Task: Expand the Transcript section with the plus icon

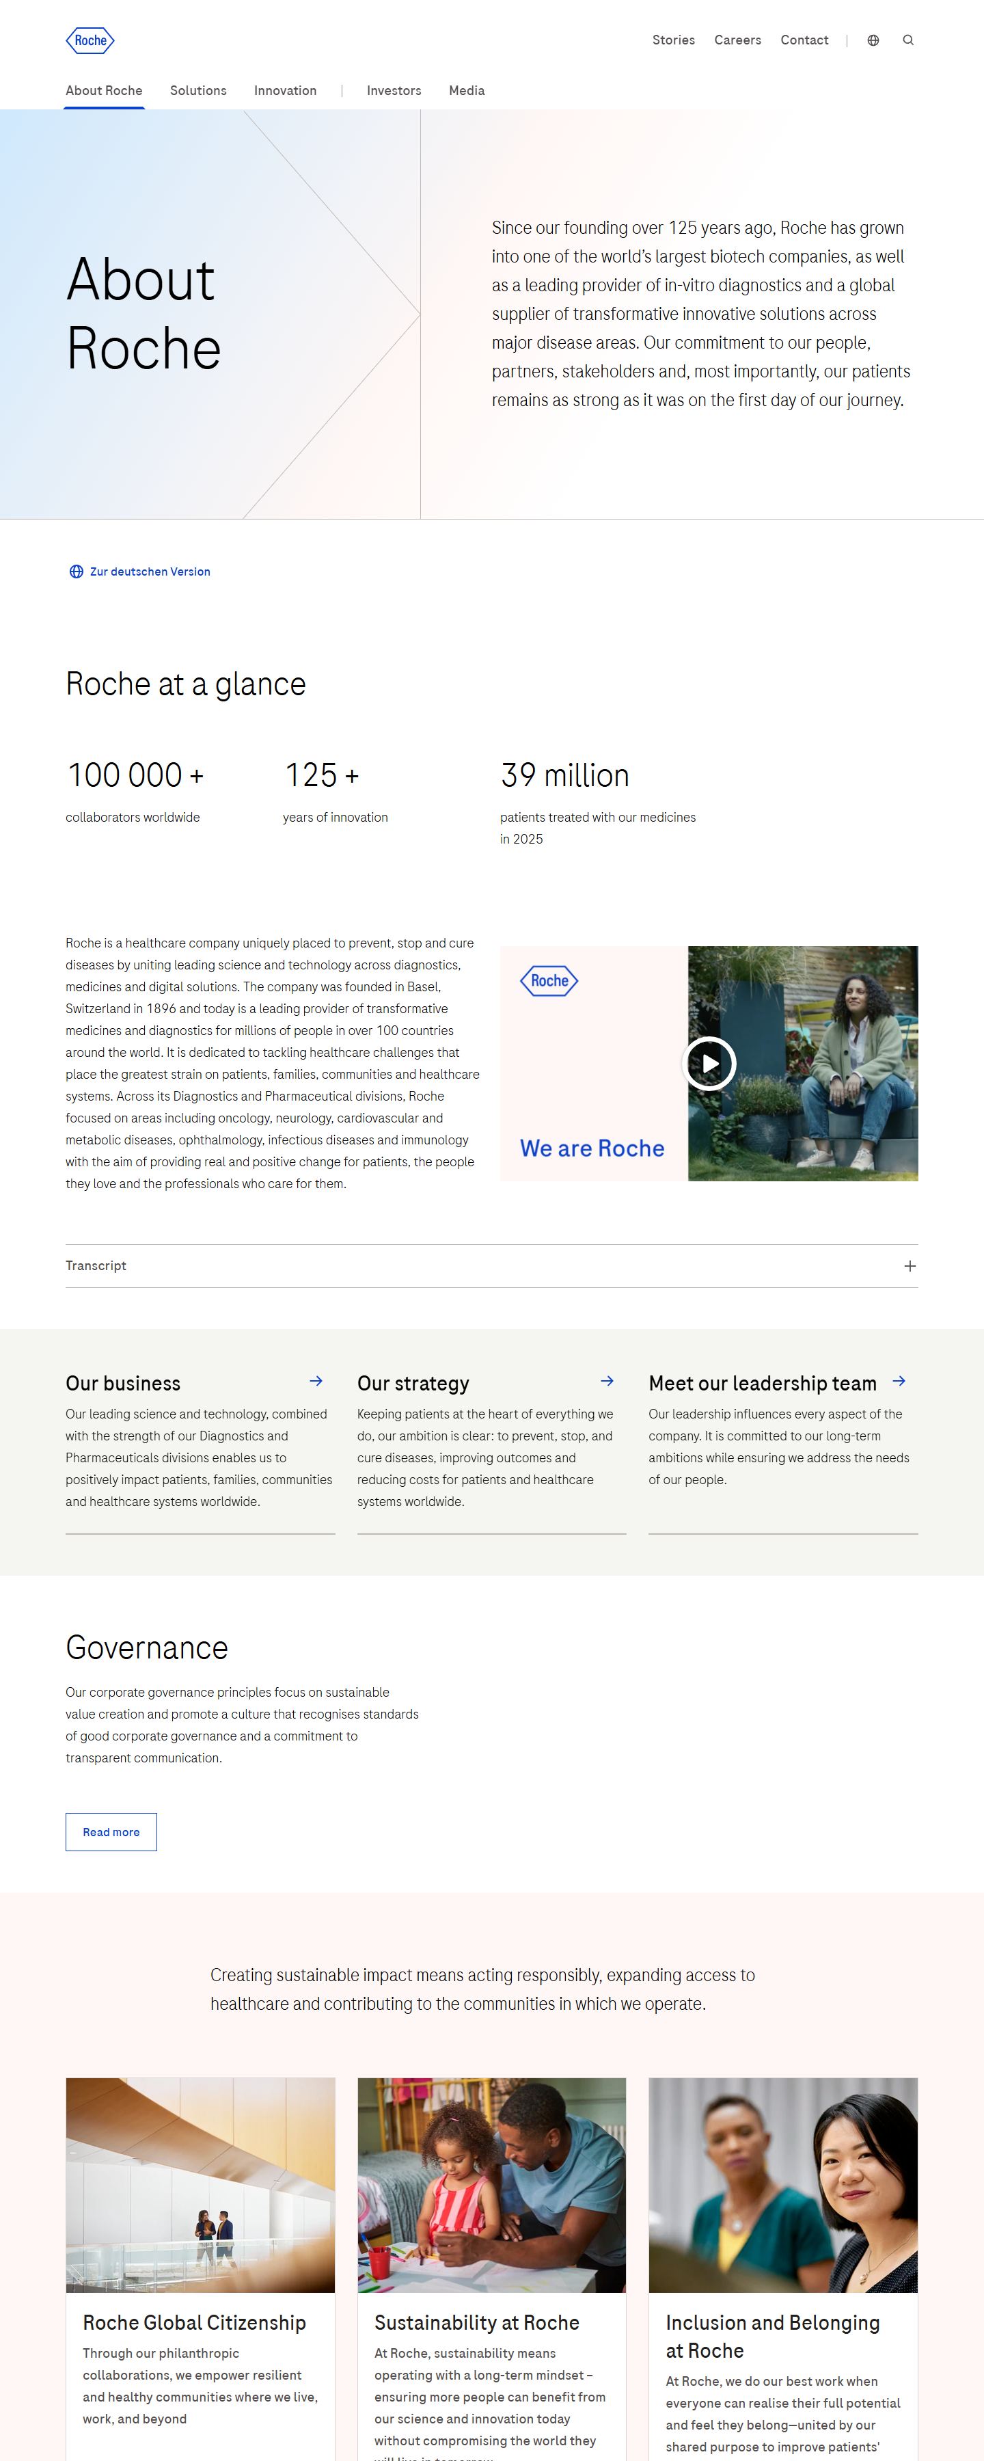Action: [910, 1266]
